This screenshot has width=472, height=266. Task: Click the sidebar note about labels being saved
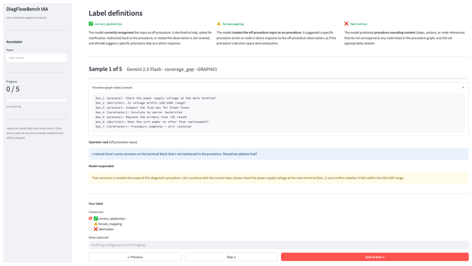coord(35,133)
